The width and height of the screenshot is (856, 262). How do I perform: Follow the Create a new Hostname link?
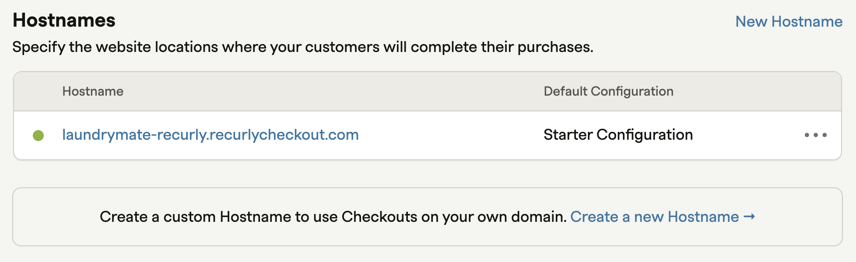pos(663,217)
